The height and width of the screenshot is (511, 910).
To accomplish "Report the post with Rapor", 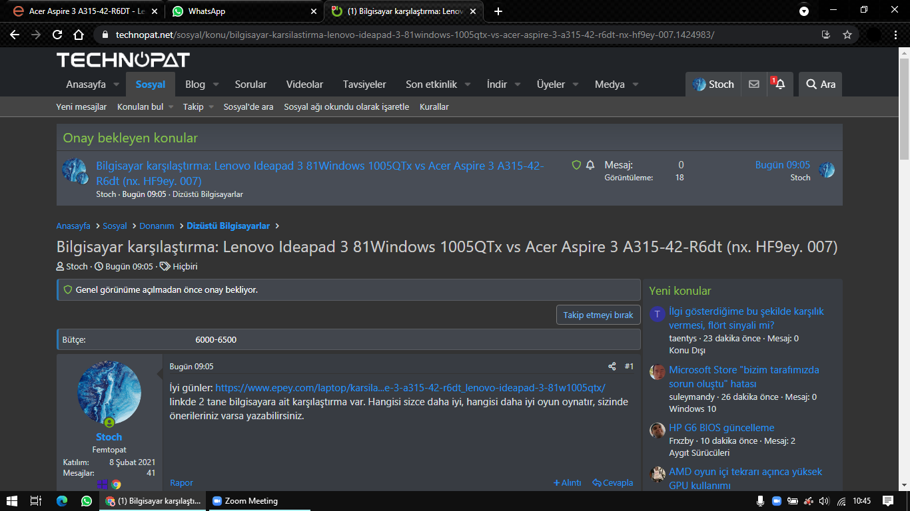I will [x=181, y=482].
